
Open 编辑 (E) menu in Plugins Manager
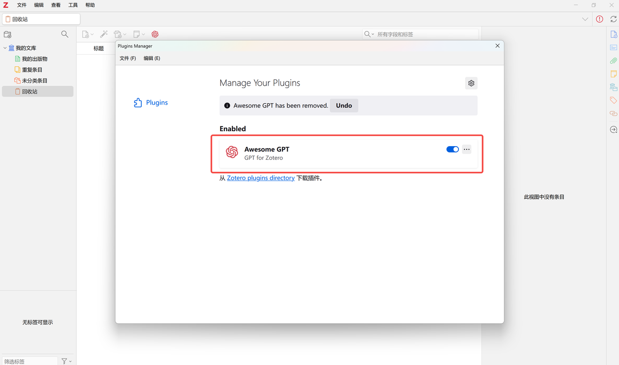(x=152, y=58)
